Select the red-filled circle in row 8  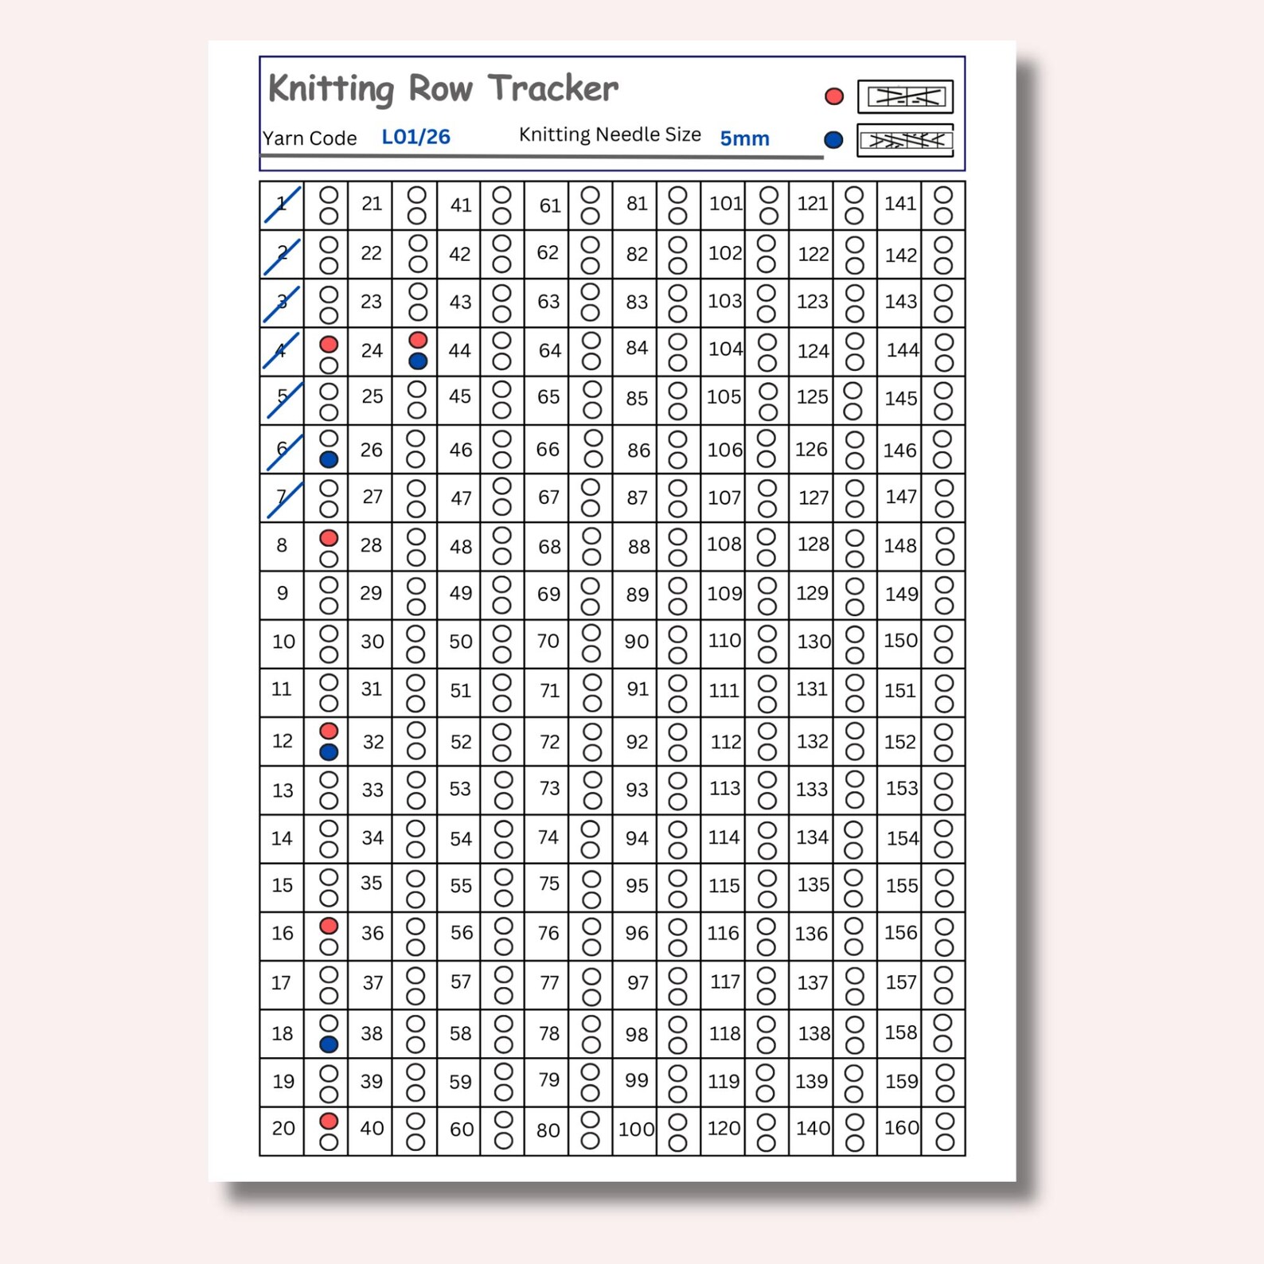click(x=329, y=538)
